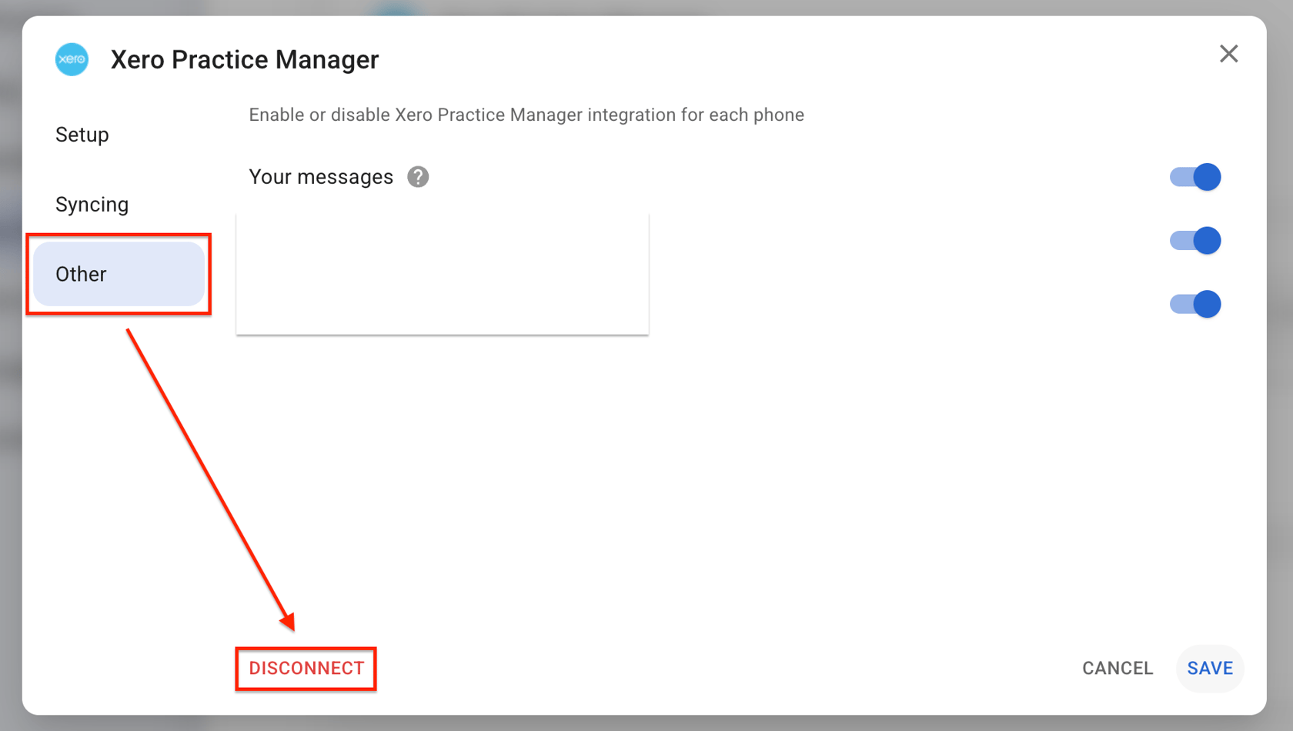Open the Setup section
Image resolution: width=1293 pixels, height=731 pixels.
click(x=82, y=134)
